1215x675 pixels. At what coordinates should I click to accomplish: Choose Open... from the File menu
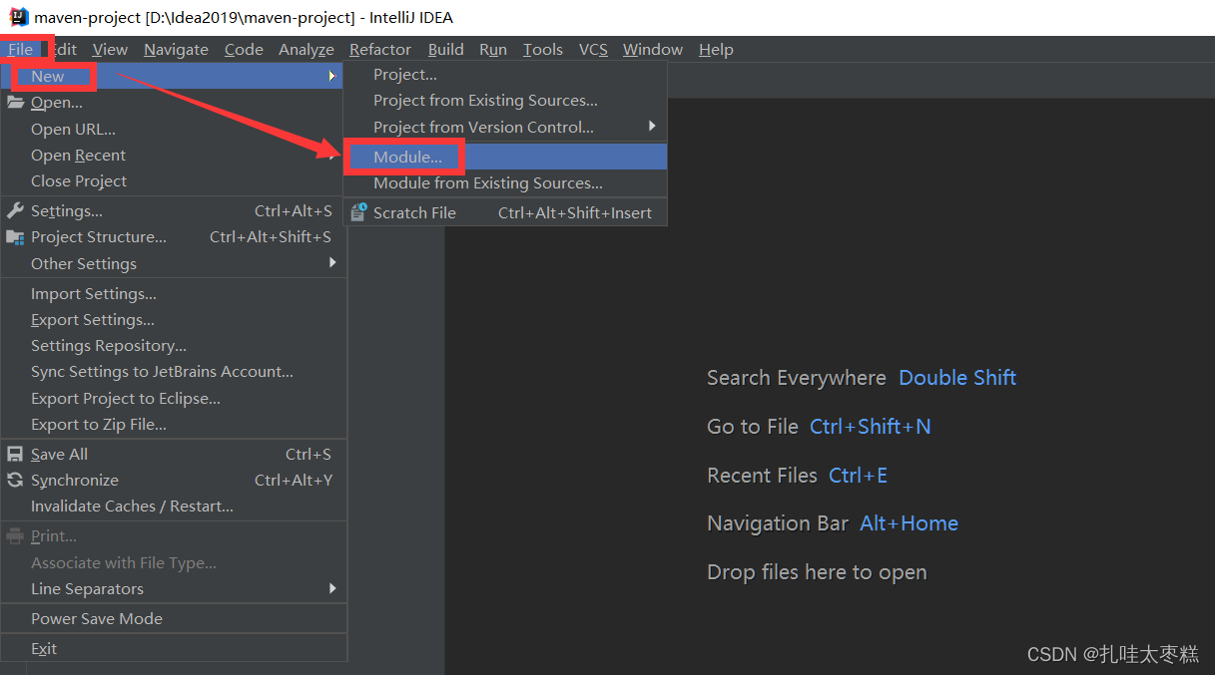tap(173, 102)
